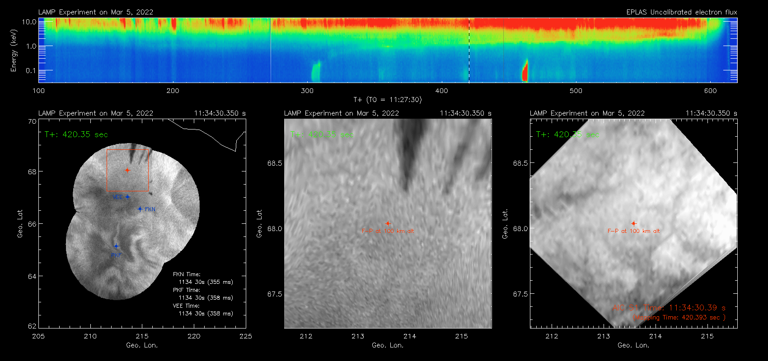
Task: Click the blue FKN station marker
Action: (x=140, y=209)
